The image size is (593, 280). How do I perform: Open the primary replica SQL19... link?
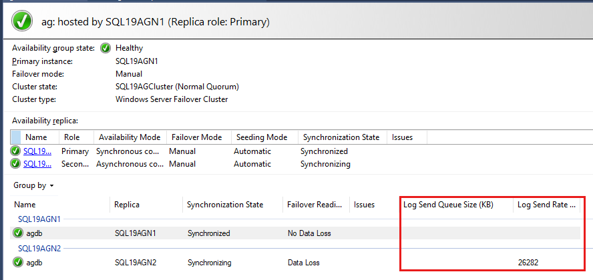click(37, 151)
